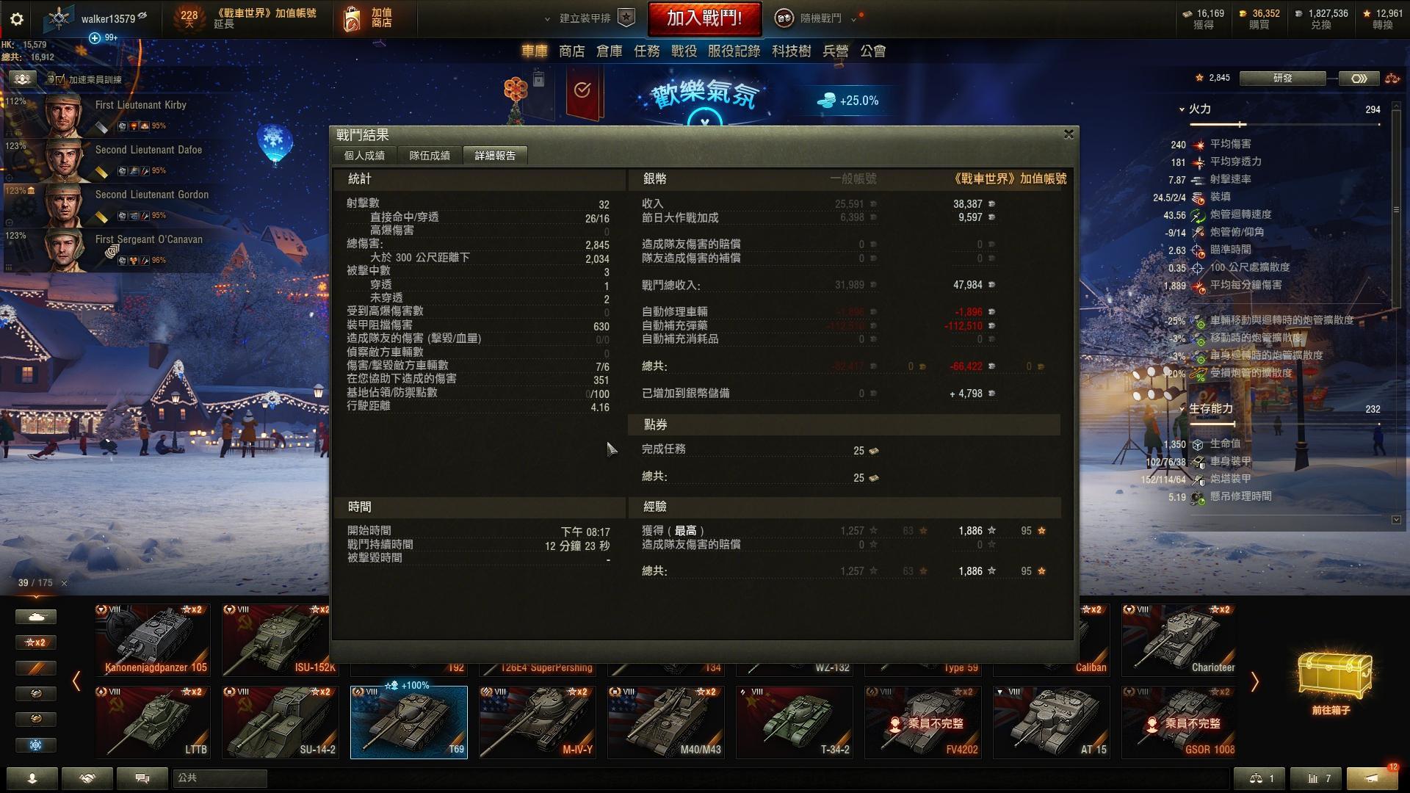Viewport: 1410px width, 793px height.
Task: Open the contacts list icon in bottom bar
Action: click(x=32, y=778)
